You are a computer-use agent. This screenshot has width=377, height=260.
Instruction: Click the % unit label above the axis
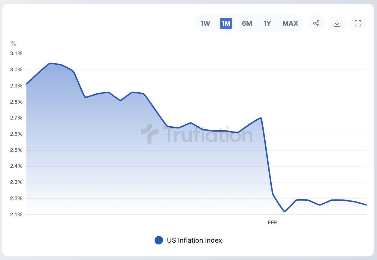click(13, 43)
